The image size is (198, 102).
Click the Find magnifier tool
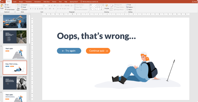[x=128, y=5]
